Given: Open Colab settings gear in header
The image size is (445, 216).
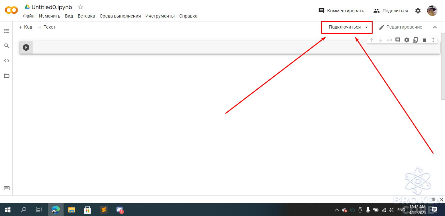Looking at the screenshot, I should (x=418, y=11).
